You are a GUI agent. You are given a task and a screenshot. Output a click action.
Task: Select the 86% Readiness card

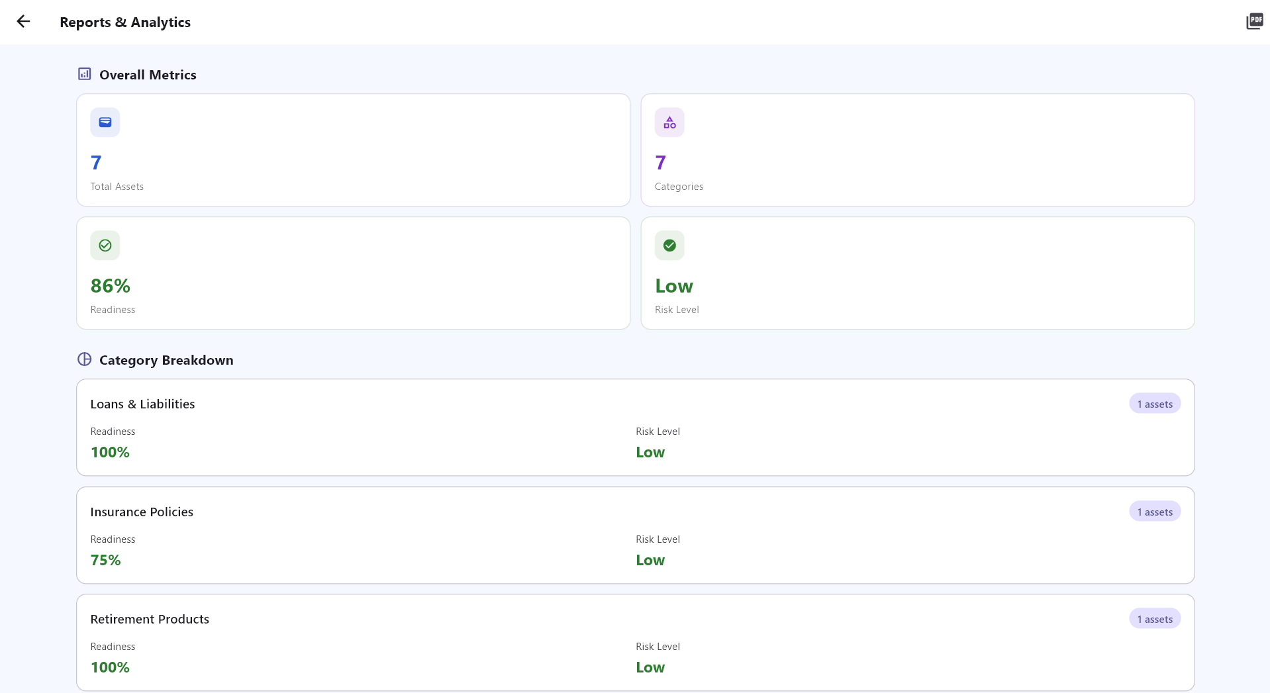[353, 273]
